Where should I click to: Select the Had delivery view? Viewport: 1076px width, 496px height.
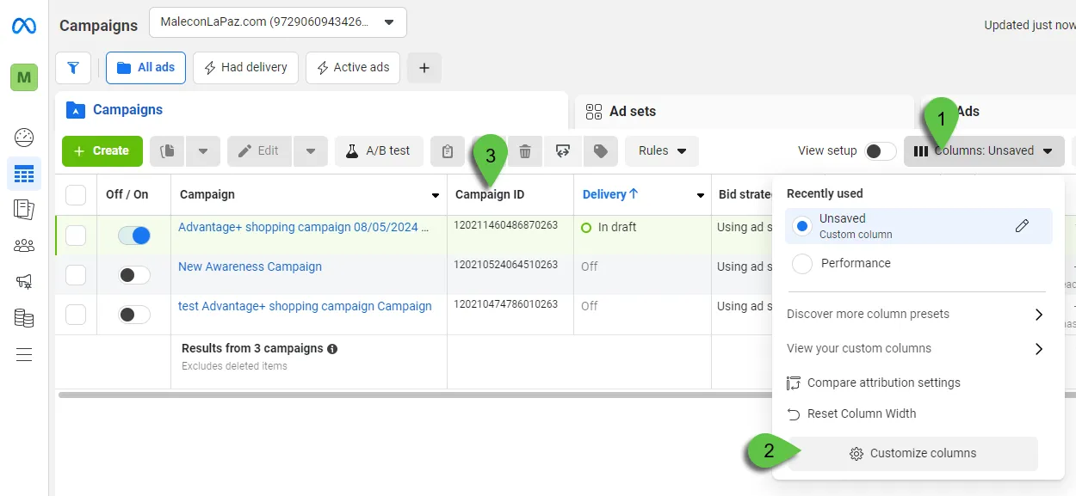pos(245,67)
